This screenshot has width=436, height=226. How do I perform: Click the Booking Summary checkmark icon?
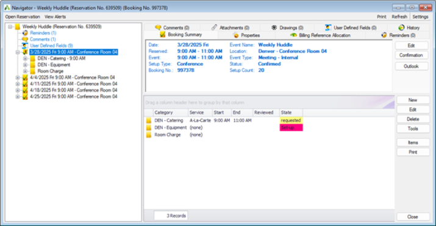(x=163, y=35)
